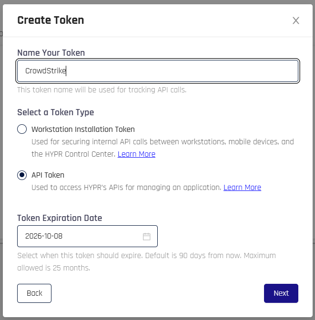Open Learn More link for API Token
Screen dimensions: 315x320
pyautogui.click(x=242, y=187)
